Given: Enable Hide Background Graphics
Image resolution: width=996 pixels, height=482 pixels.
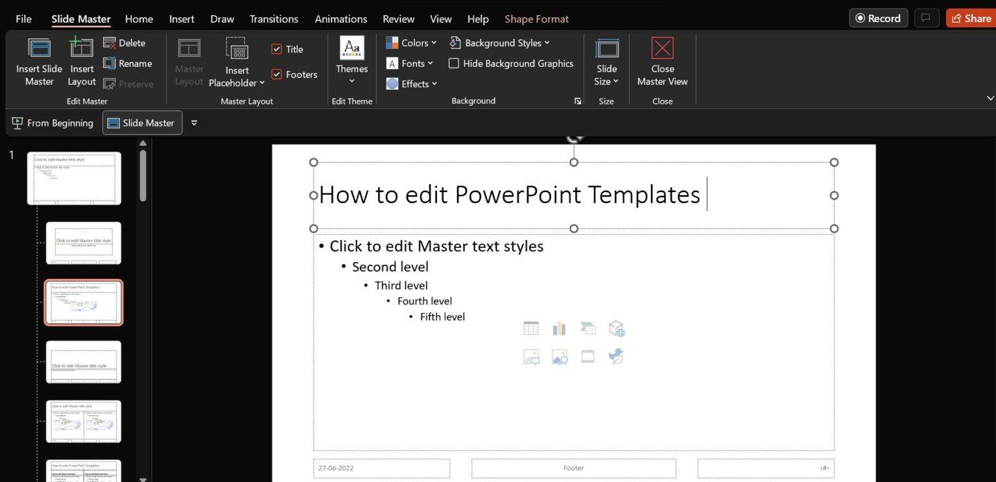Looking at the screenshot, I should tap(454, 64).
